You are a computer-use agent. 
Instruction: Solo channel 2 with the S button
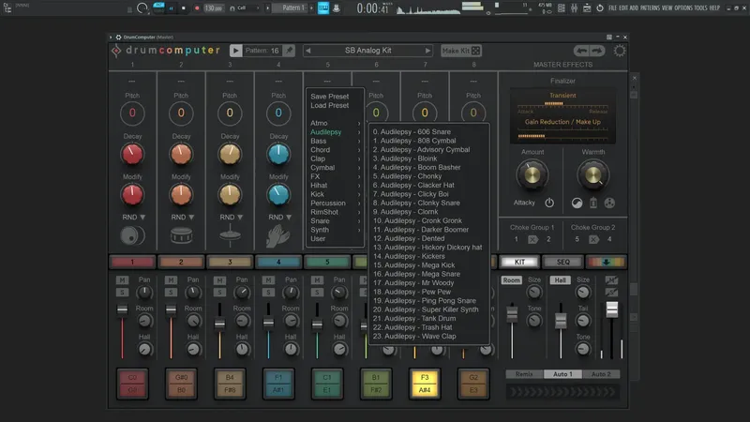(x=171, y=292)
